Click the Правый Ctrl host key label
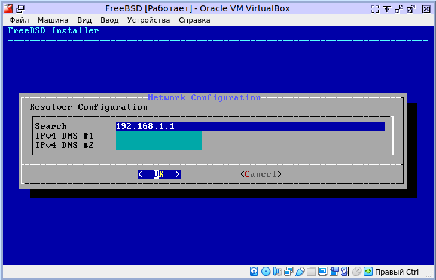The height and width of the screenshot is (280, 436). pyautogui.click(x=397, y=272)
